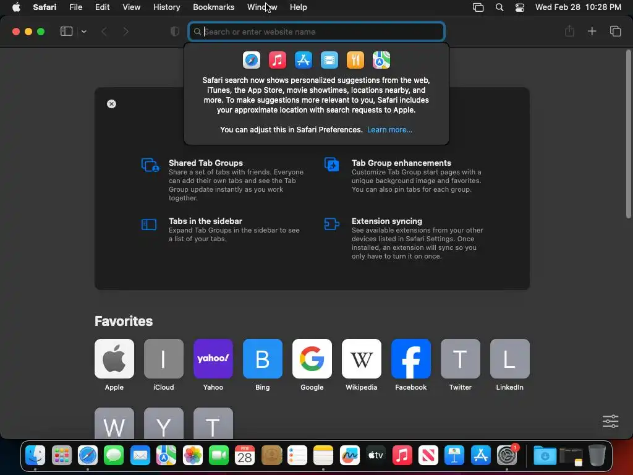Open the Google favorite
Screen dimensions: 633x475
click(312, 359)
